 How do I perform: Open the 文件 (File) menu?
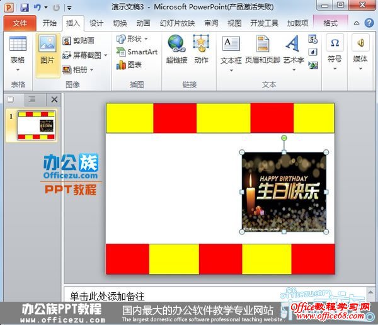click(20, 23)
